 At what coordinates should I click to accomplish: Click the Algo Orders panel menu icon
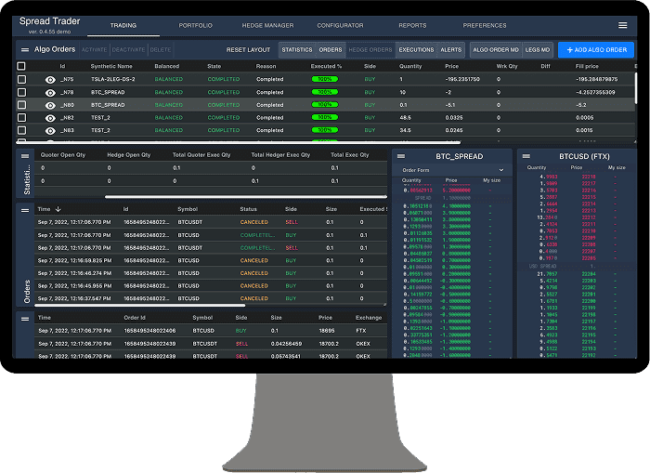(x=25, y=49)
